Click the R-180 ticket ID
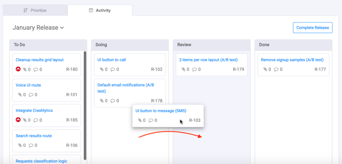 (72, 70)
